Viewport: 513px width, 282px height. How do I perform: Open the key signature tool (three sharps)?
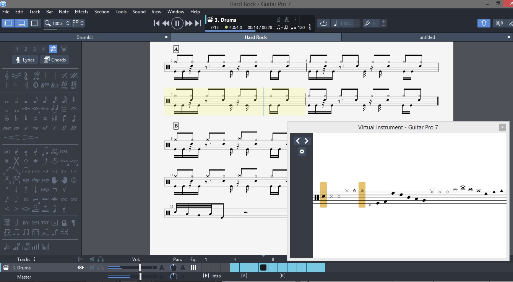click(x=16, y=75)
